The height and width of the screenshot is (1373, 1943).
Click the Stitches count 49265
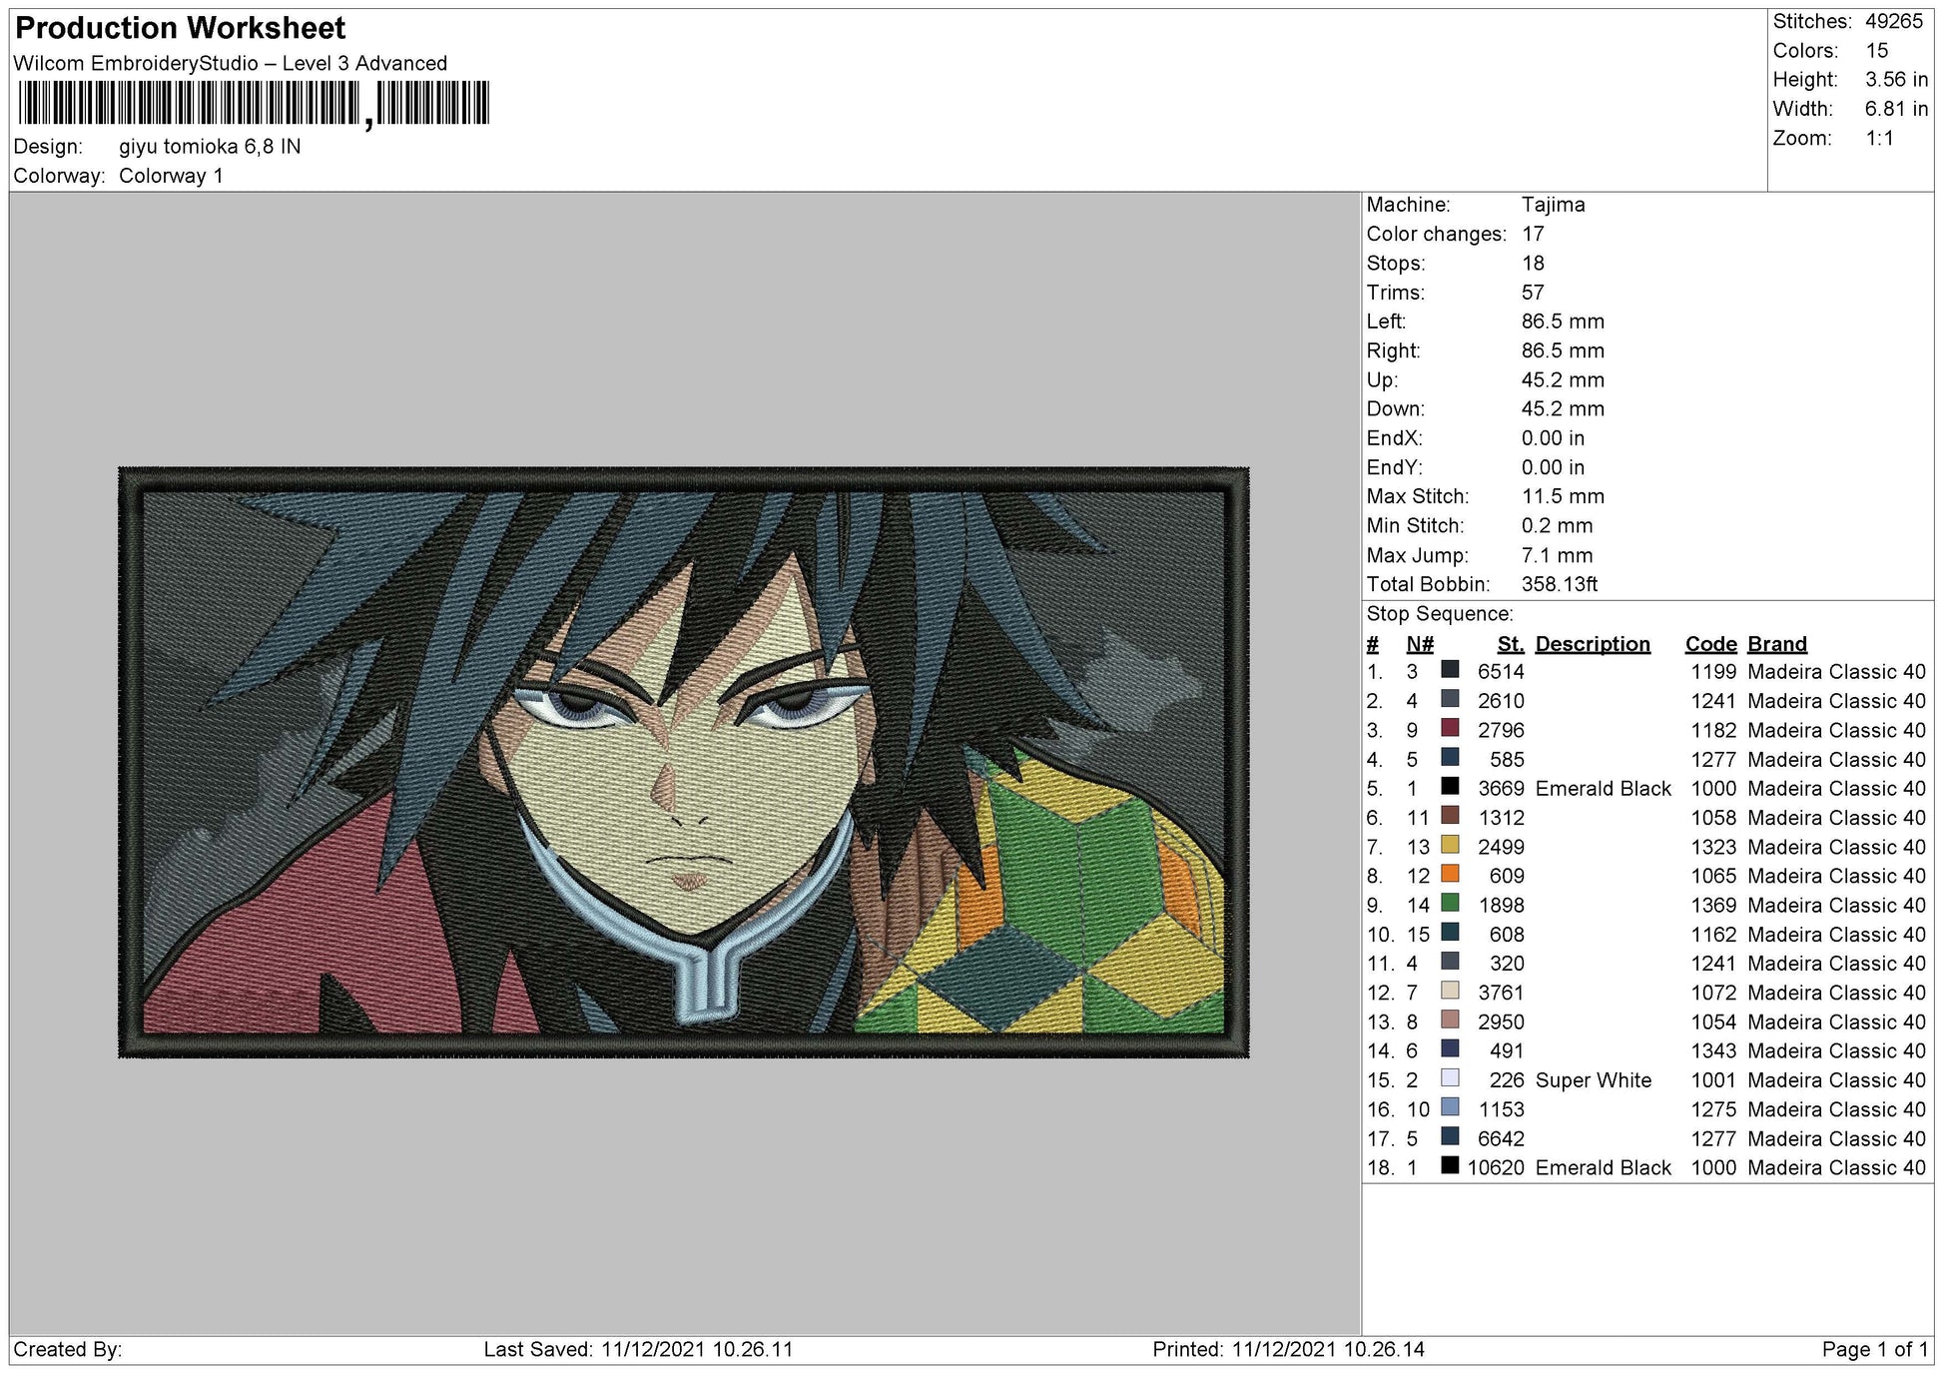point(1894,22)
